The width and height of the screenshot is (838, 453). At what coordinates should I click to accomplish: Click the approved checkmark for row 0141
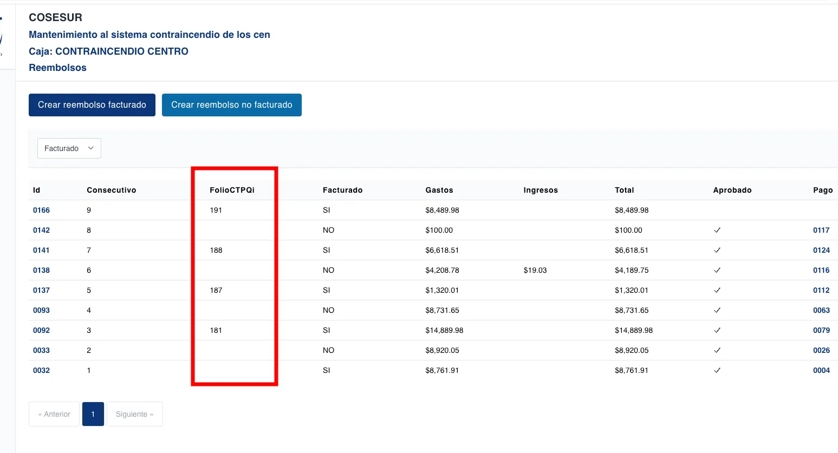point(717,250)
